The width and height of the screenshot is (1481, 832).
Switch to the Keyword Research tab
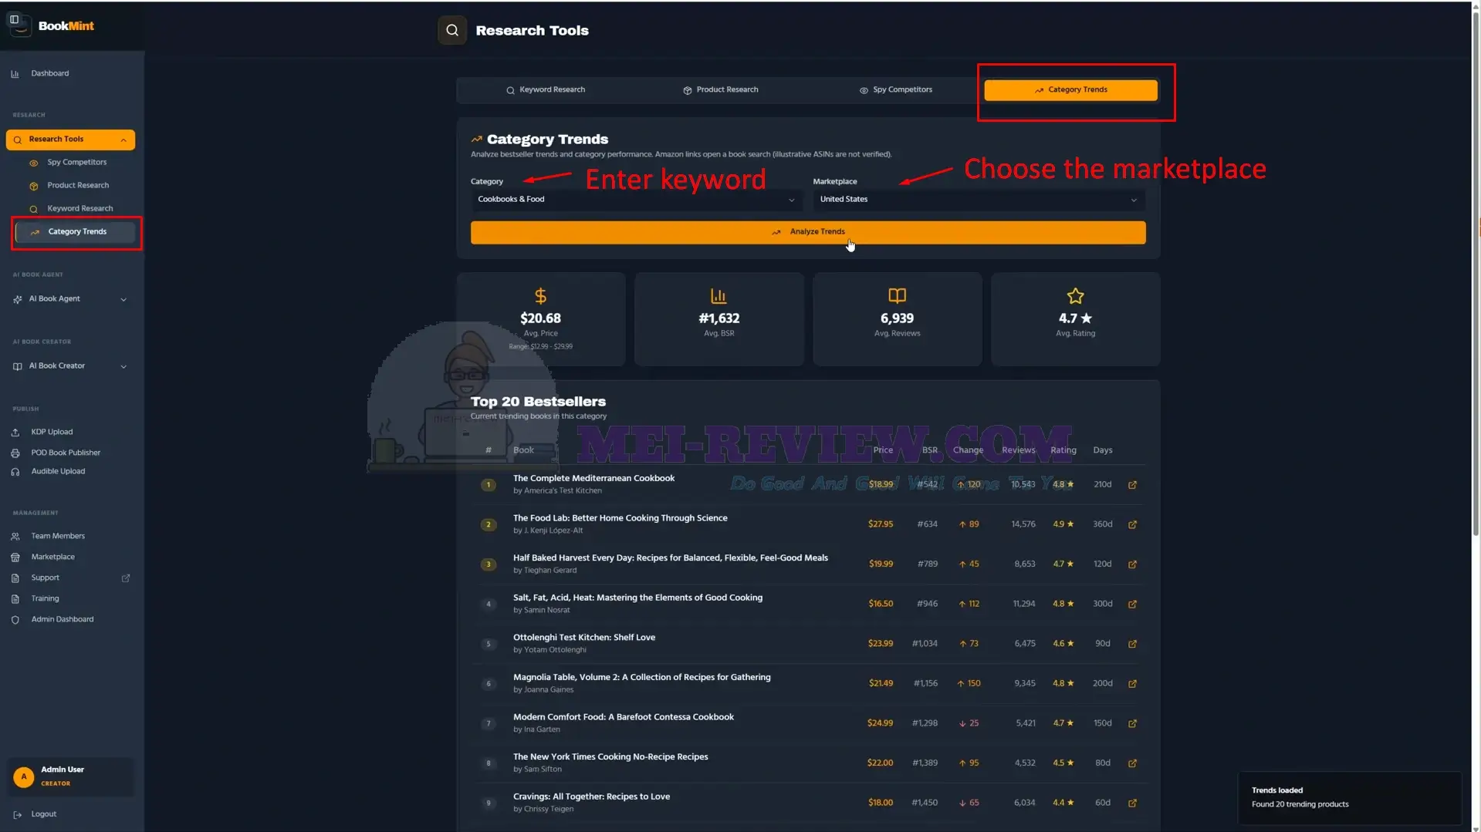(x=545, y=90)
